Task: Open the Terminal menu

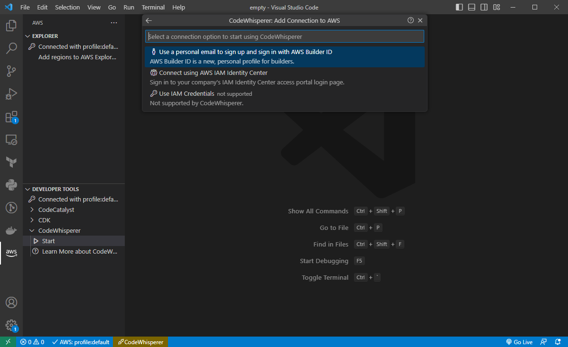Action: (x=153, y=7)
